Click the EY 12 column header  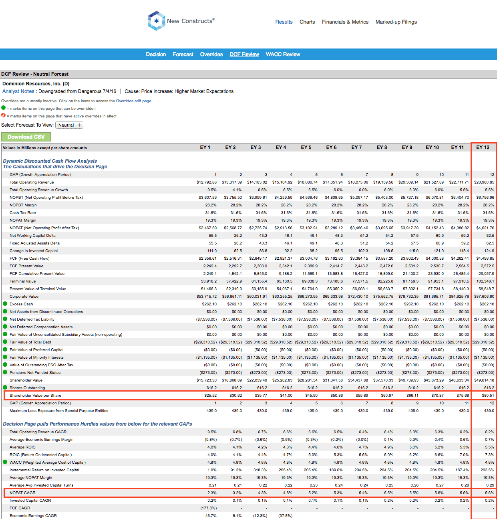483,147
